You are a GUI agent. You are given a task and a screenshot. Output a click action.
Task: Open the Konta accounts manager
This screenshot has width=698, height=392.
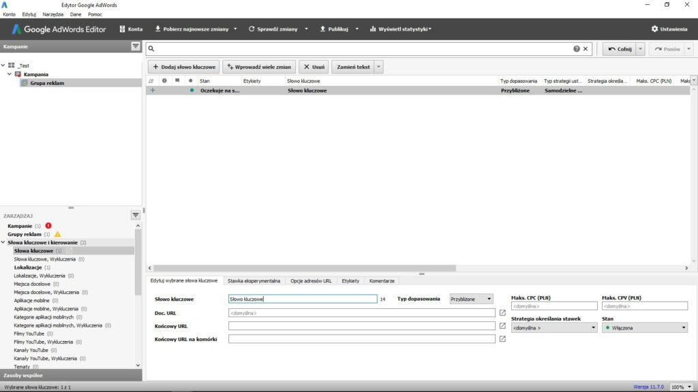click(x=131, y=29)
